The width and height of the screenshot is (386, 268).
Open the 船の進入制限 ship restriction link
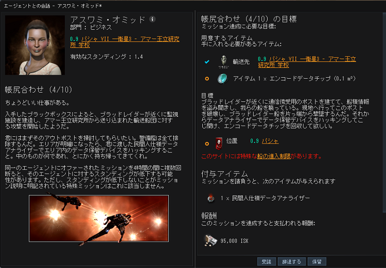[x=274, y=156]
